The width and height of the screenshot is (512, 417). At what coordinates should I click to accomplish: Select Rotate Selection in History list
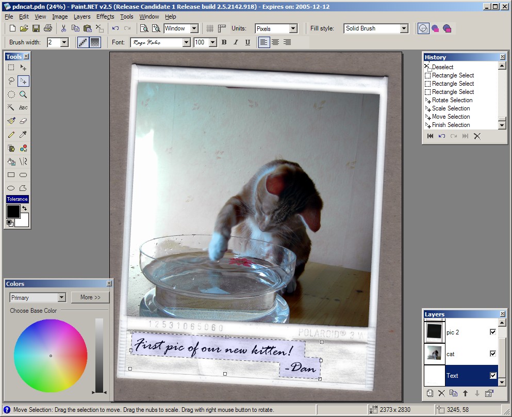[x=452, y=100]
